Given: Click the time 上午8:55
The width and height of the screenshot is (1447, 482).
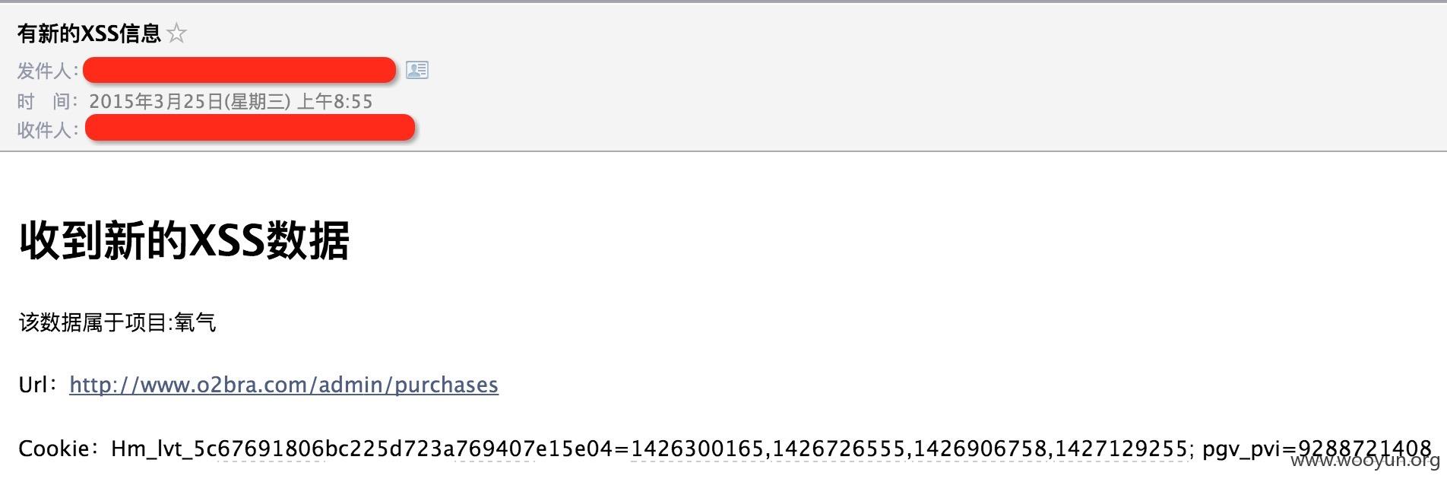Looking at the screenshot, I should click(x=334, y=101).
